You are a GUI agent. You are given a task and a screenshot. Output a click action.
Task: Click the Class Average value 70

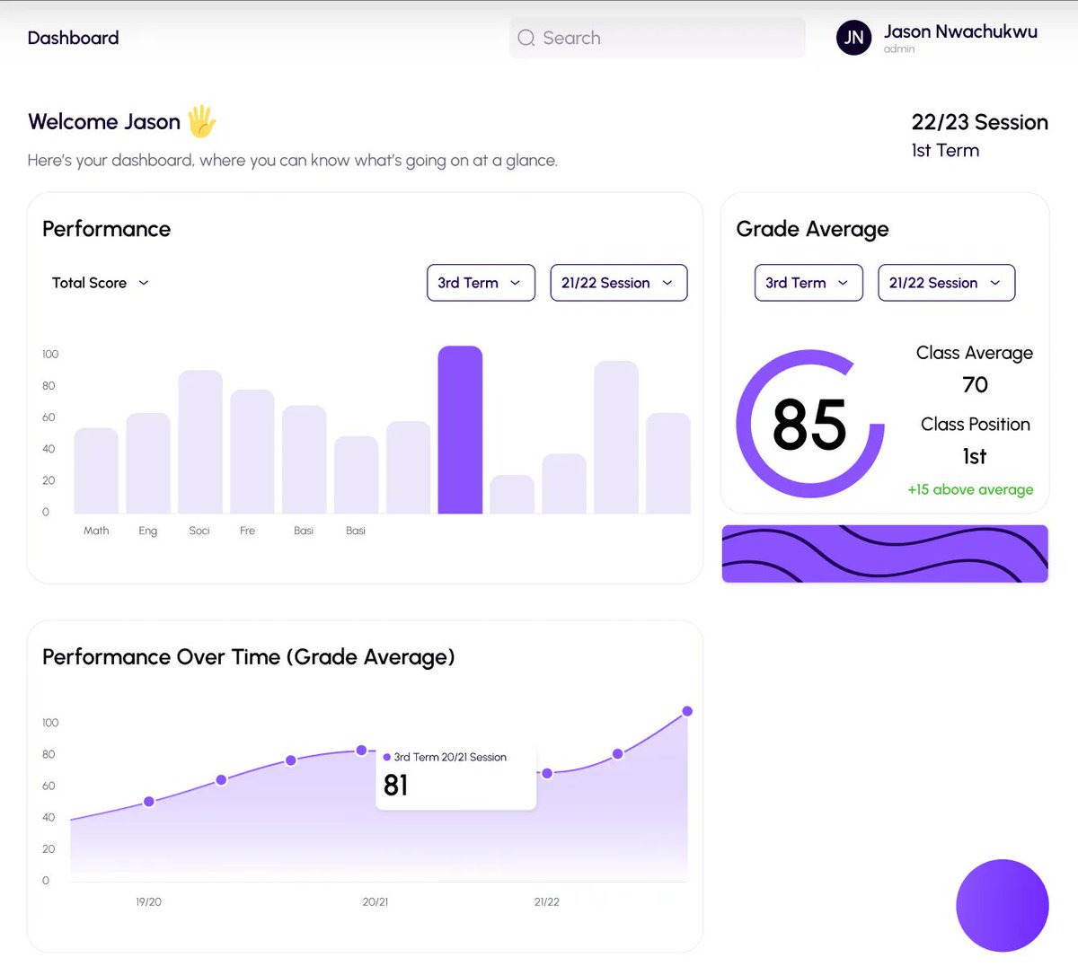click(975, 384)
